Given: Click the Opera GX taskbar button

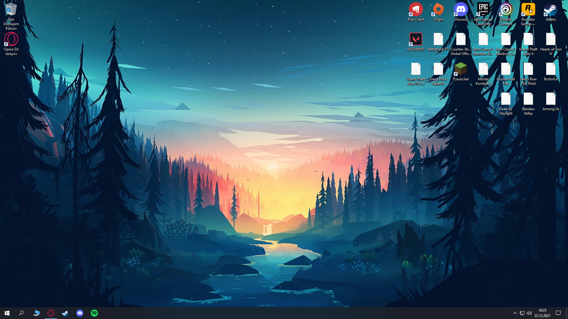Looking at the screenshot, I should tap(51, 313).
